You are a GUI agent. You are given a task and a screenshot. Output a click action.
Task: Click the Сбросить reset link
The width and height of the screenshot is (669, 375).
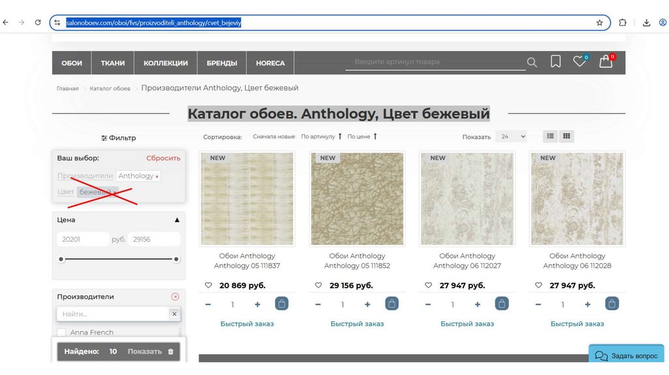[163, 158]
